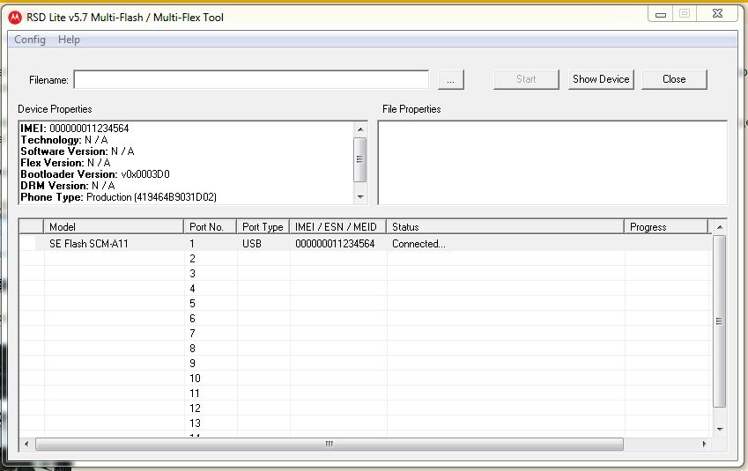
Task: Click the Progress column header
Action: click(x=666, y=227)
